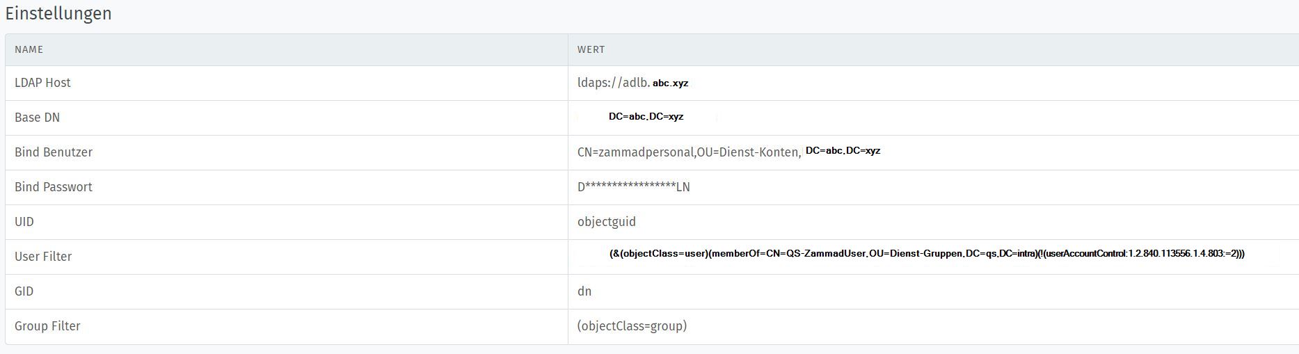Select the NAME column header
The image size is (1299, 354).
tap(29, 50)
